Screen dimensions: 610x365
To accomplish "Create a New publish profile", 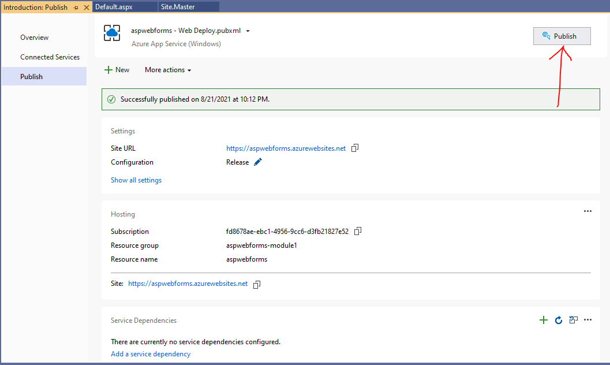I will [117, 70].
